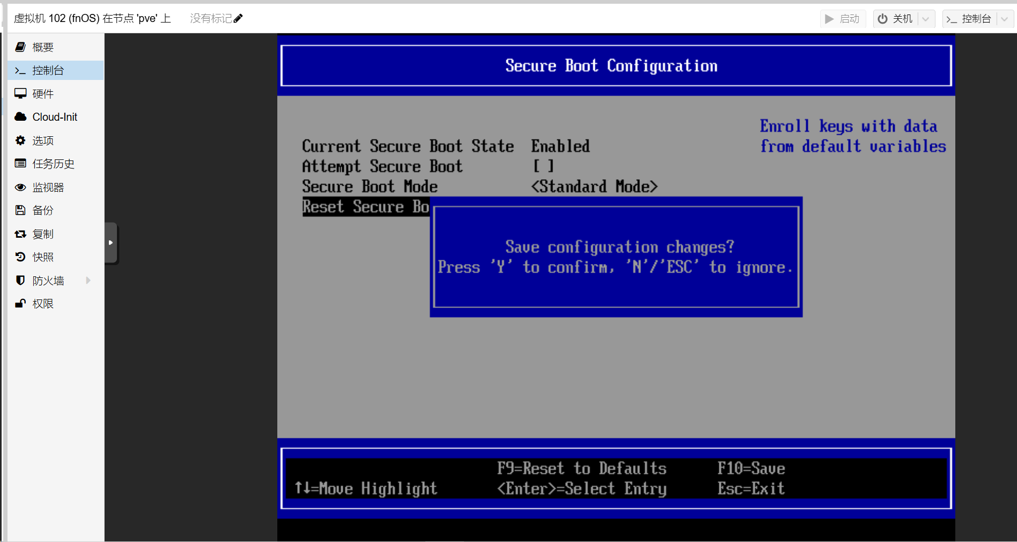Click the 概要 book icon
Screen dimensions: 1017x542
20,47
